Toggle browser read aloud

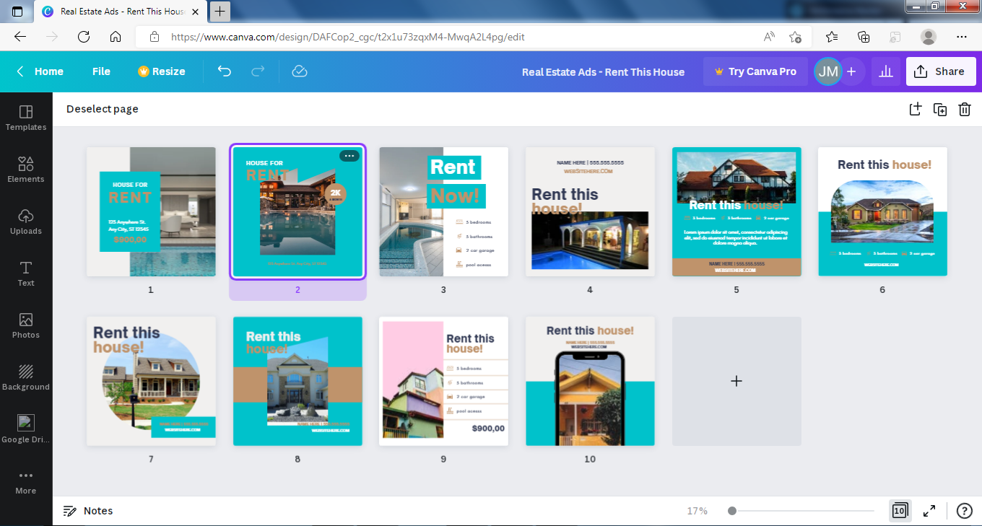(x=770, y=37)
